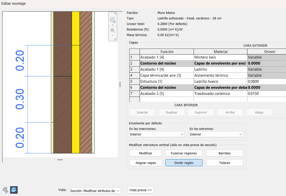Activate the Zoom region tool in navigation bar
This screenshot has height=196, width=286.
pos(113,30)
